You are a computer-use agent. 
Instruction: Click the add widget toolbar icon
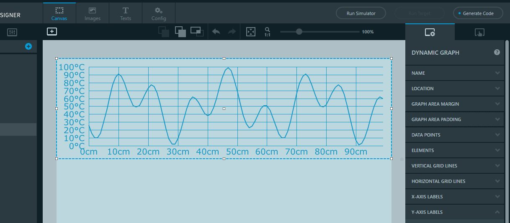[x=52, y=31]
